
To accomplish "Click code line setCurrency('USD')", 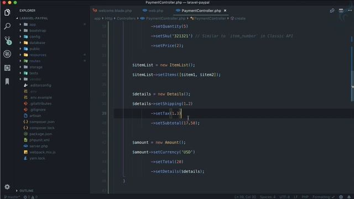I will pyautogui.click(x=164, y=152).
